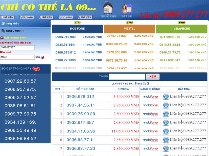Click Mobifone VIP number 0938.91.4444
Image resolution: width=209 pixels, height=156 pixels.
pyautogui.click(x=66, y=45)
